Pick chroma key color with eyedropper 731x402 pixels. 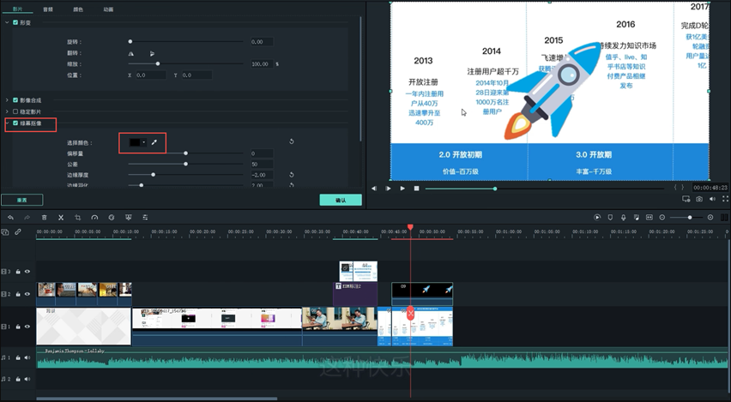tap(154, 141)
